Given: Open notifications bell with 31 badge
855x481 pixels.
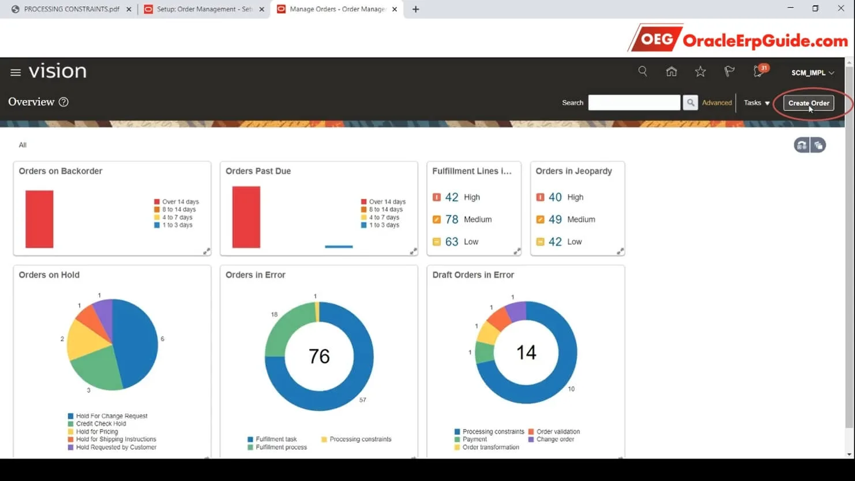Looking at the screenshot, I should coord(759,71).
